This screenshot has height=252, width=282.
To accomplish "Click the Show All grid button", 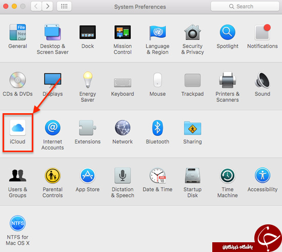I will (64, 6).
